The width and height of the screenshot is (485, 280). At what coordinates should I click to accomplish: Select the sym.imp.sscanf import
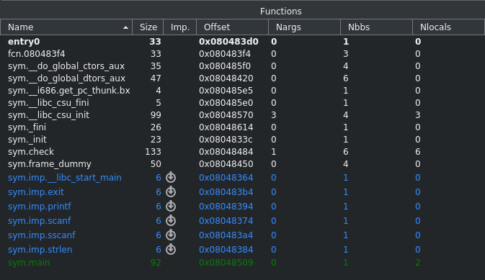[42, 235]
